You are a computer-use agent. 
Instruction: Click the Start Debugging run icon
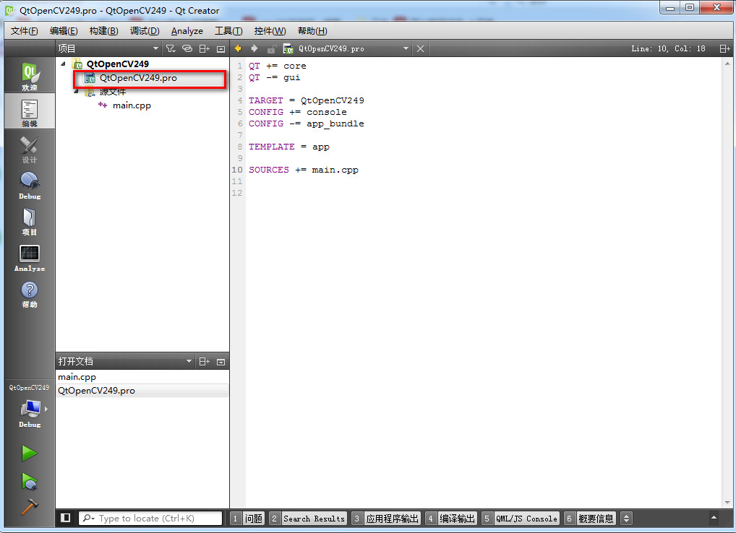[29, 480]
